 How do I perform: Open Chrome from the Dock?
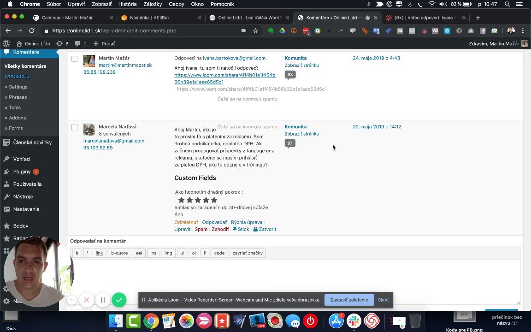pos(151,320)
